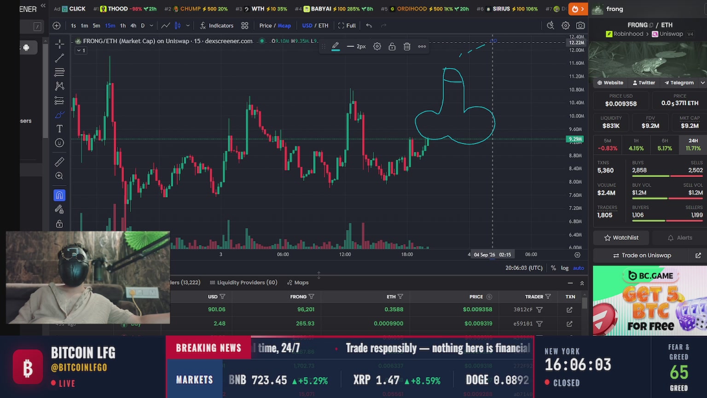Click Trade on Uniswap button
Viewport: 707px width, 398px height.
pyautogui.click(x=642, y=255)
